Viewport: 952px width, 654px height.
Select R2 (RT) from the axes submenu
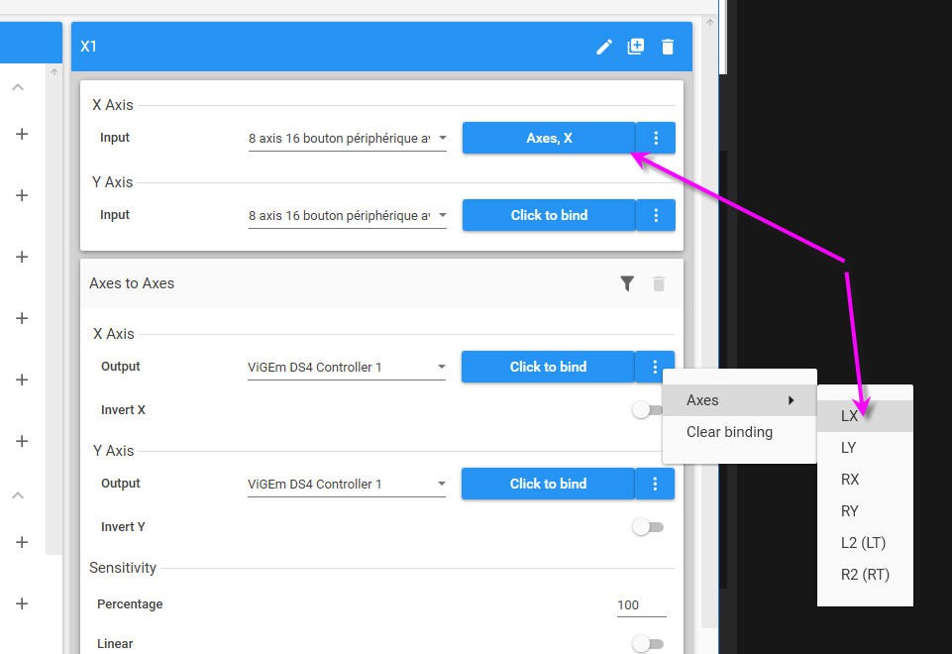click(864, 575)
